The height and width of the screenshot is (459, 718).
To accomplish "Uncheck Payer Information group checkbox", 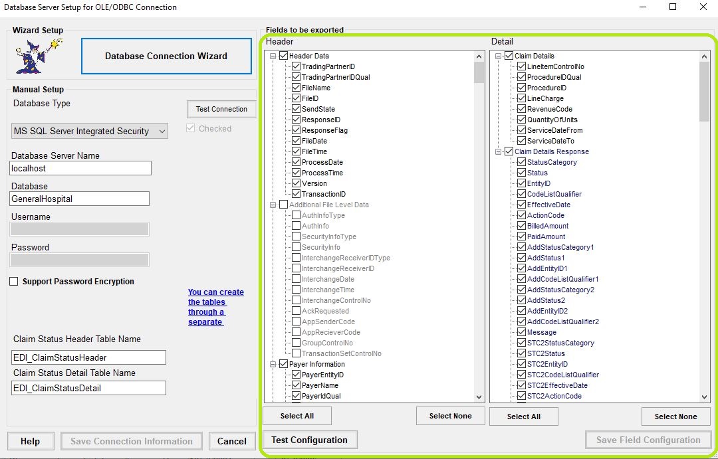I will pos(283,364).
